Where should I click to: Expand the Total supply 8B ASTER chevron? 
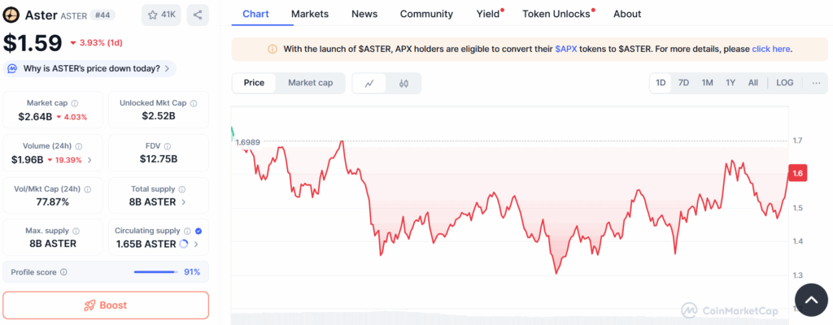click(x=184, y=201)
